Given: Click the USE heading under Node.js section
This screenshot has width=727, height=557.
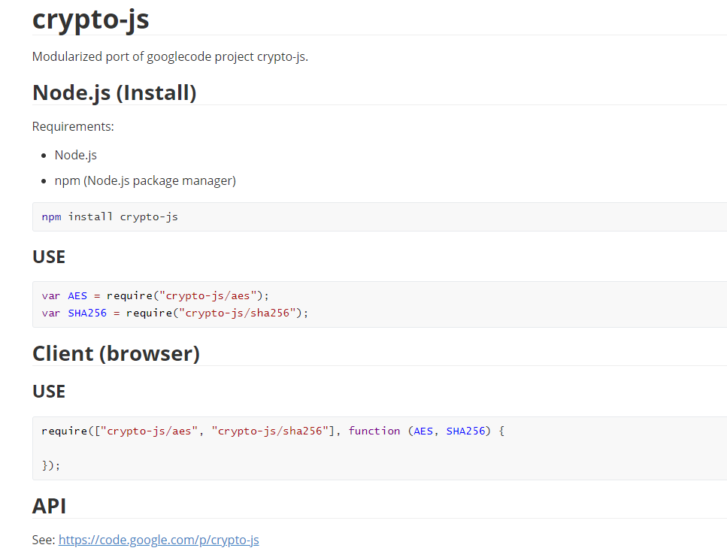Looking at the screenshot, I should (49, 257).
